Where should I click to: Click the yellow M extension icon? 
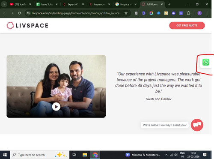tap(166, 13)
